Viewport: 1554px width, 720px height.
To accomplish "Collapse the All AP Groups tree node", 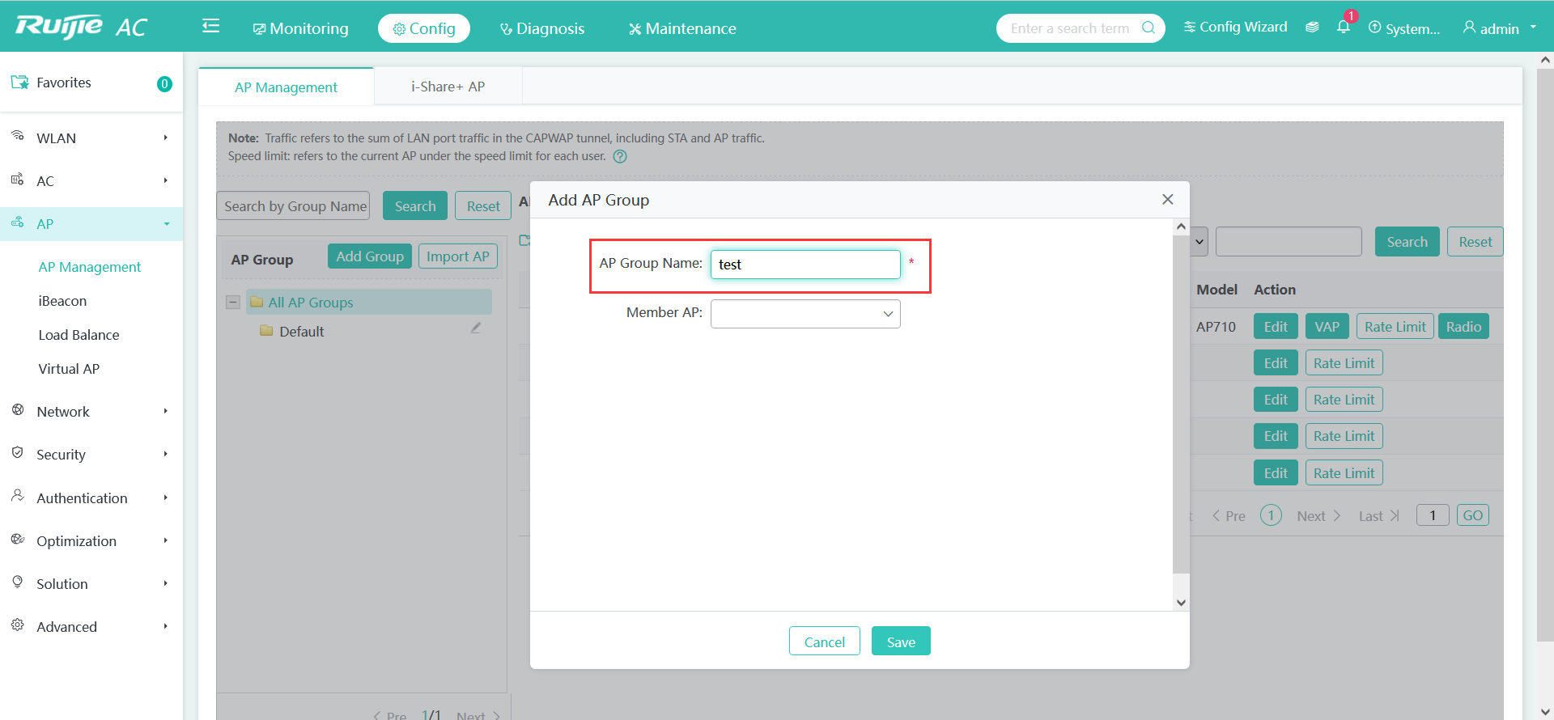I will (x=233, y=303).
